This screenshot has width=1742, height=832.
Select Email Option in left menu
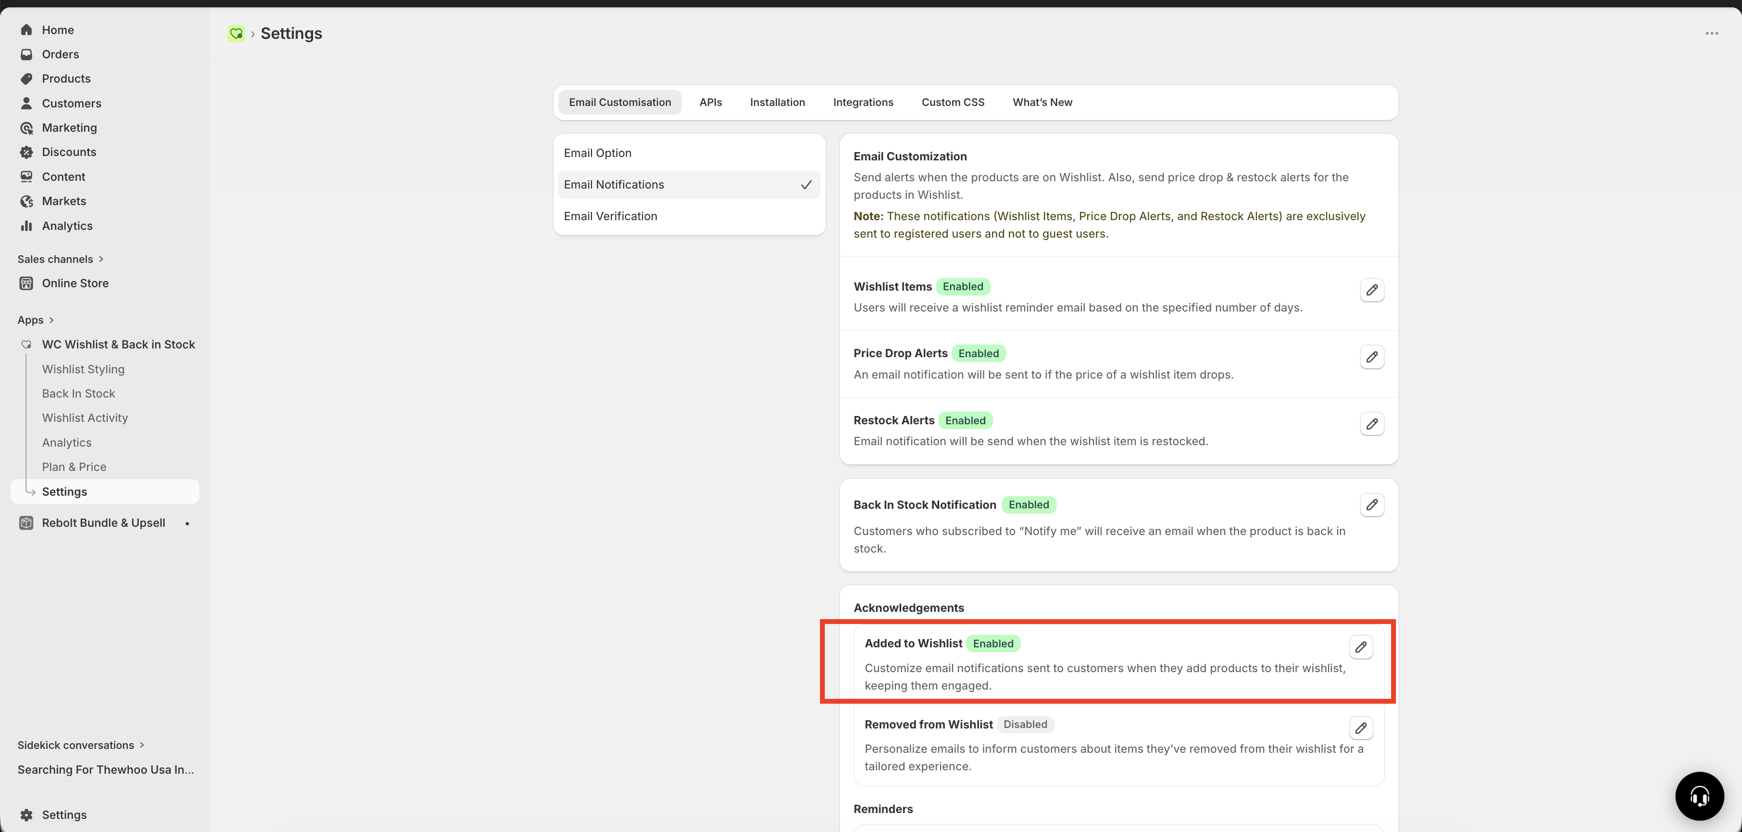coord(689,153)
